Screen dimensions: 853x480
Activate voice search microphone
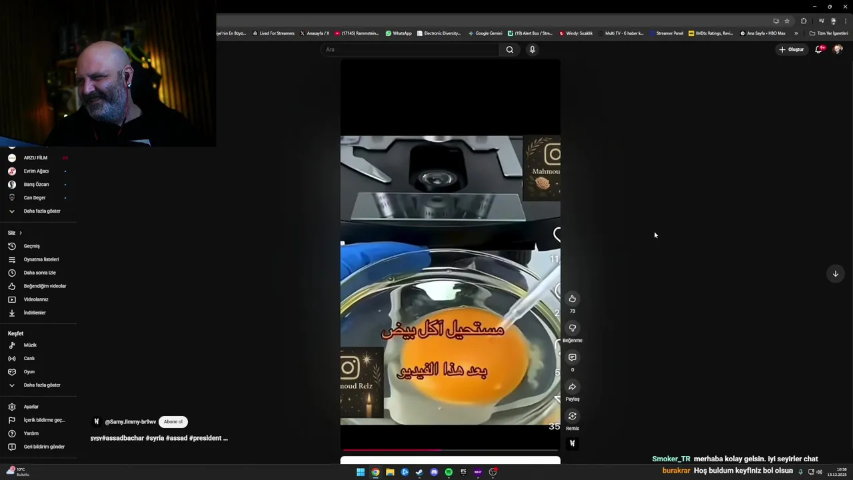click(x=532, y=49)
